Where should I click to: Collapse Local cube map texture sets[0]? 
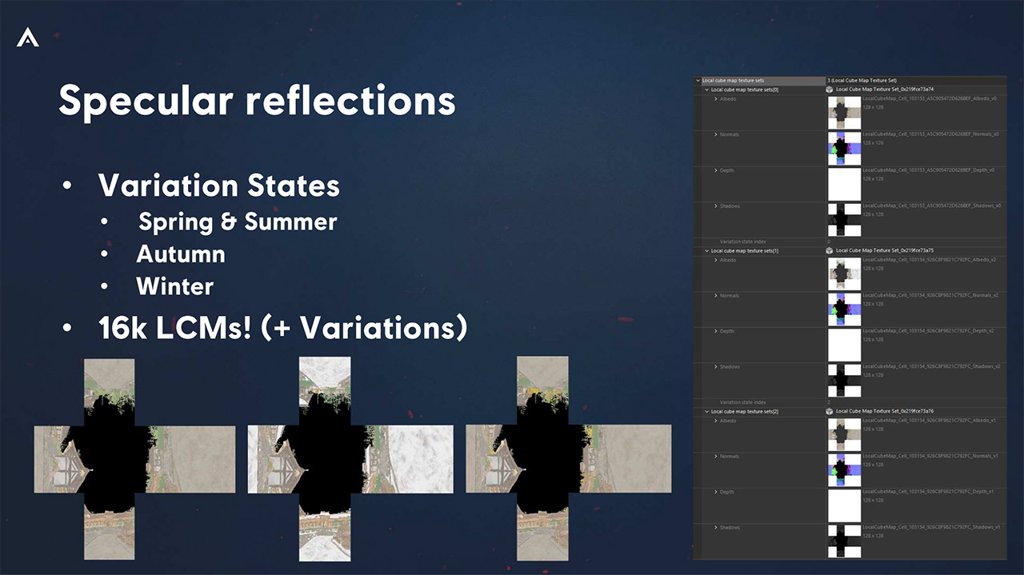pyautogui.click(x=707, y=90)
